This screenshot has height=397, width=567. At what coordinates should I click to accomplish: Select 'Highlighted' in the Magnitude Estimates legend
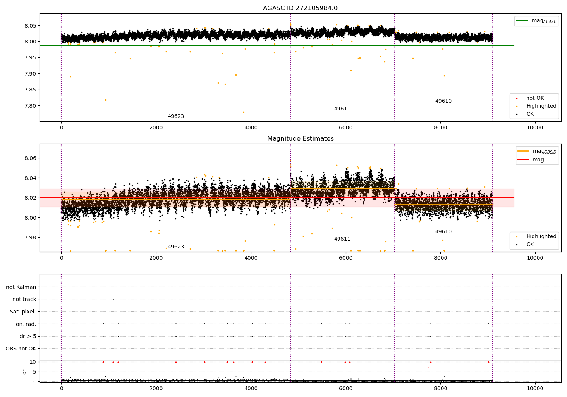click(537, 237)
